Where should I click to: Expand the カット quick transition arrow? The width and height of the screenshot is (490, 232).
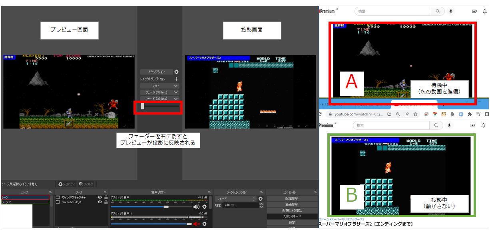pos(176,86)
